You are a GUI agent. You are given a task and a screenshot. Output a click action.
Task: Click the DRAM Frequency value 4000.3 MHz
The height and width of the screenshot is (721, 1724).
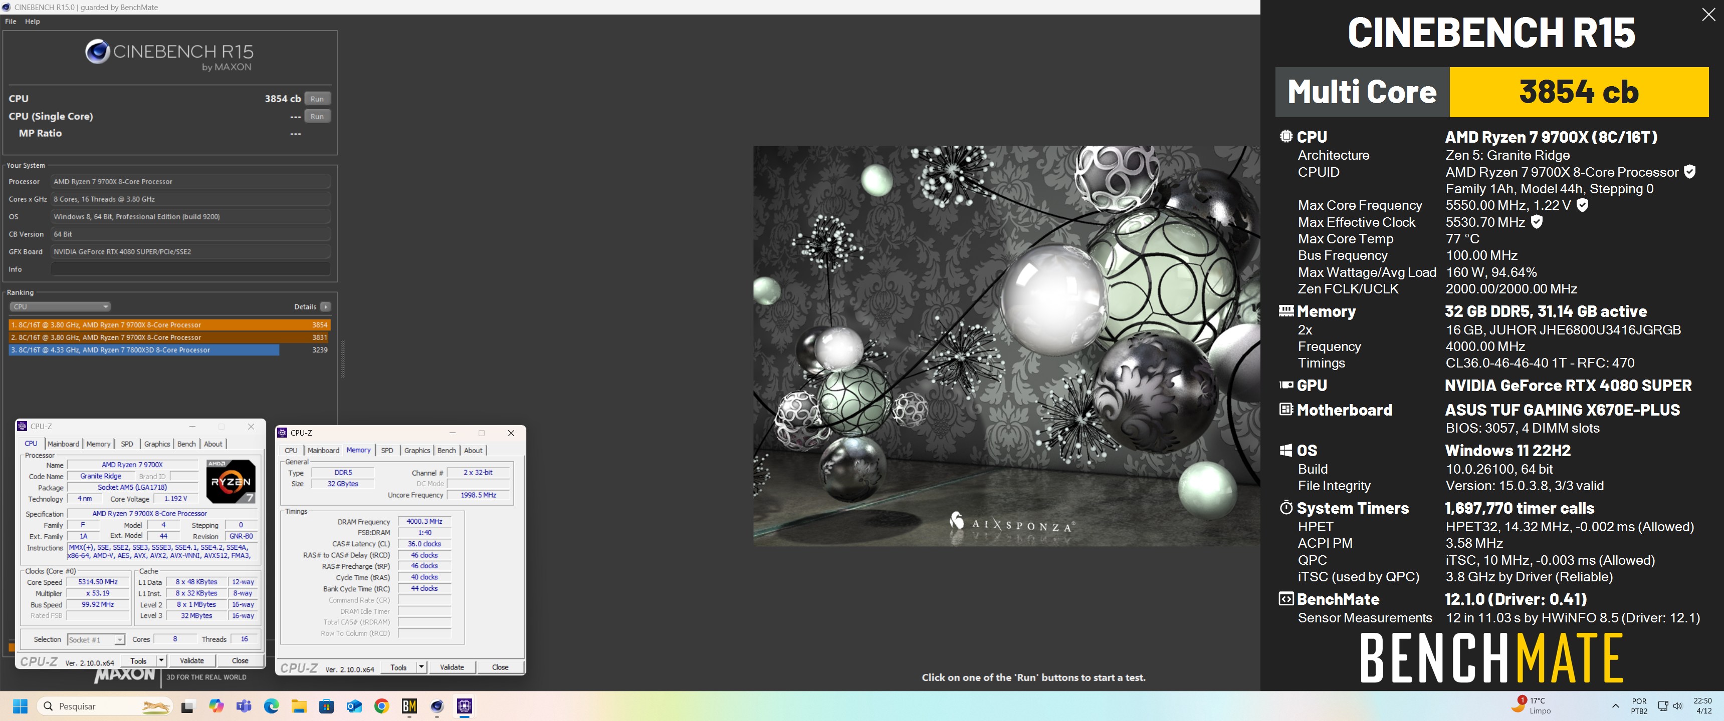[424, 522]
